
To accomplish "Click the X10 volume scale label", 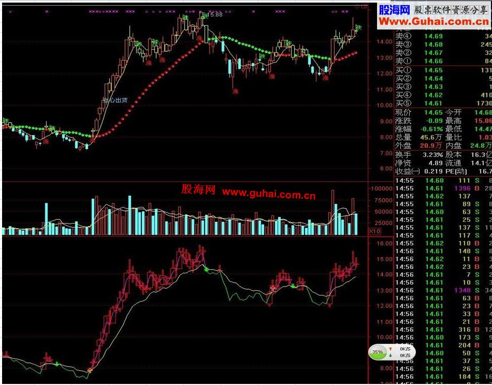I will [x=374, y=231].
